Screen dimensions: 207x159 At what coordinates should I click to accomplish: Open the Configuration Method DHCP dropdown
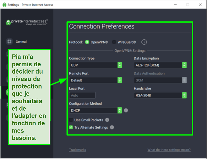[x=96, y=110]
